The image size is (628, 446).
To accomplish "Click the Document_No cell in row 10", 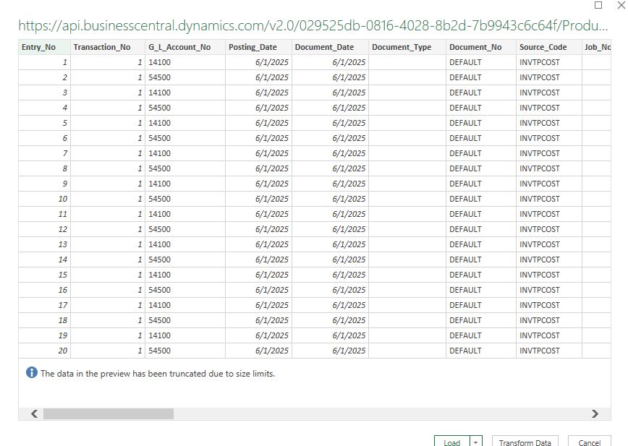I will click(481, 199).
